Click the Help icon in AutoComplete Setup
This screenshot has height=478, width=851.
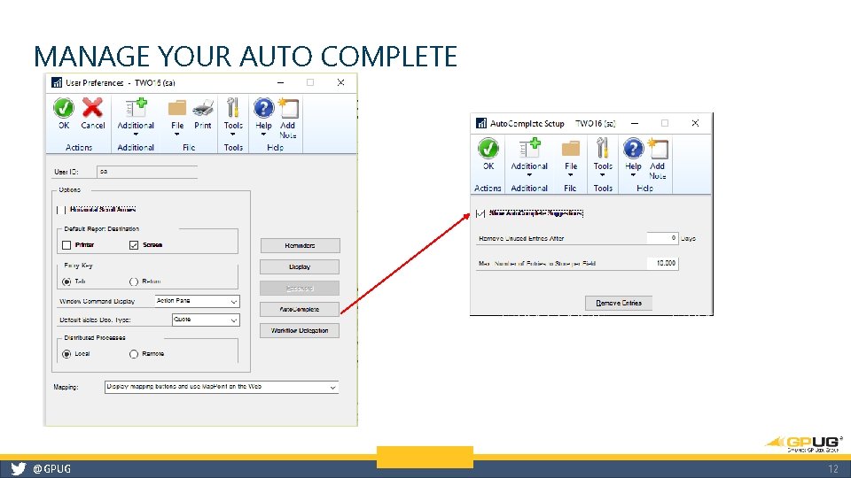pyautogui.click(x=633, y=149)
